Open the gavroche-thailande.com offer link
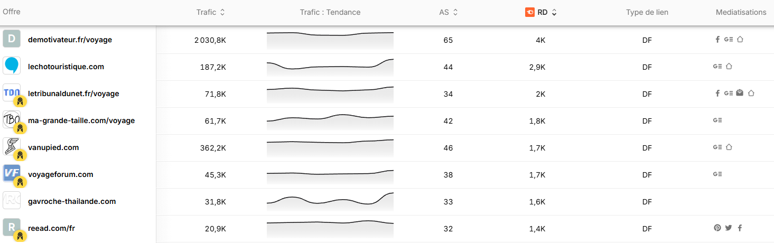Image resolution: width=774 pixels, height=243 pixels. [x=72, y=201]
